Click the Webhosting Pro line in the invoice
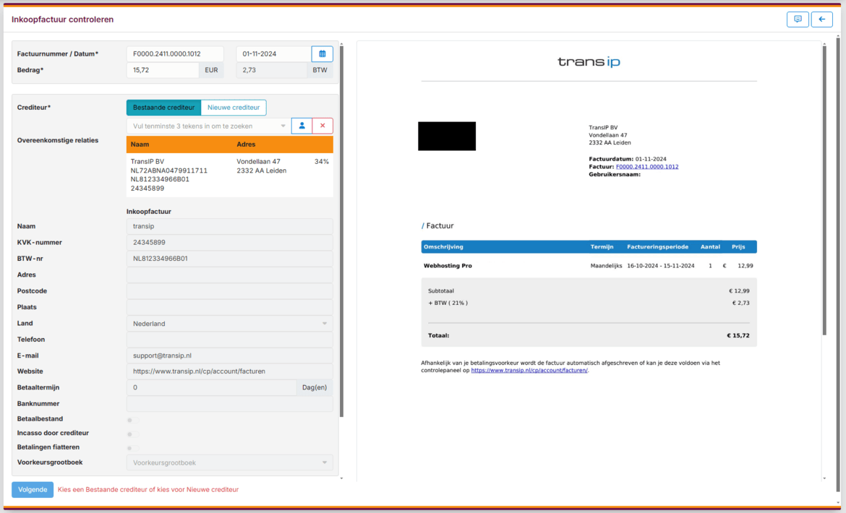846x513 pixels. coord(448,266)
